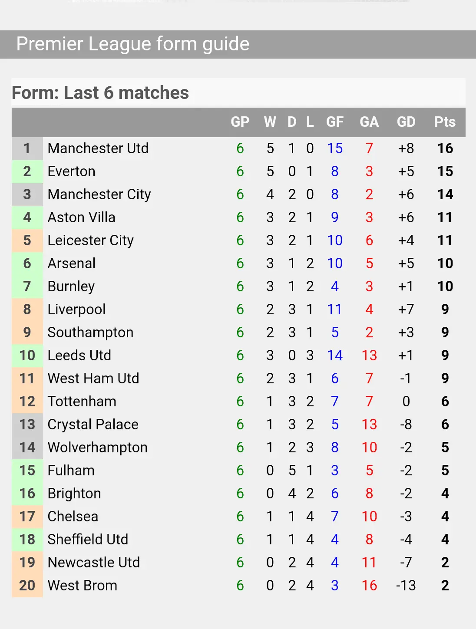Select Manchester City in the form table

[99, 194]
